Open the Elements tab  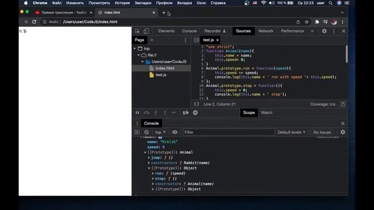point(166,31)
